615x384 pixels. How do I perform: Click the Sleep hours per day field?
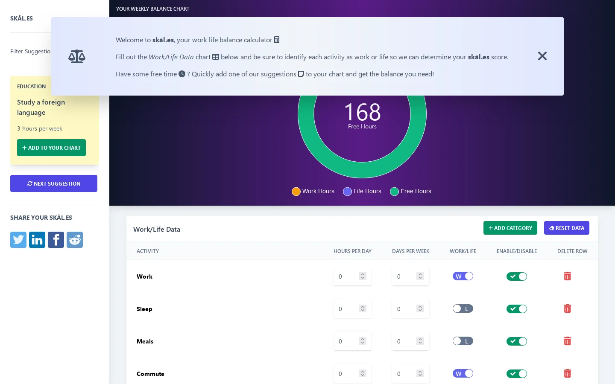[x=352, y=309]
